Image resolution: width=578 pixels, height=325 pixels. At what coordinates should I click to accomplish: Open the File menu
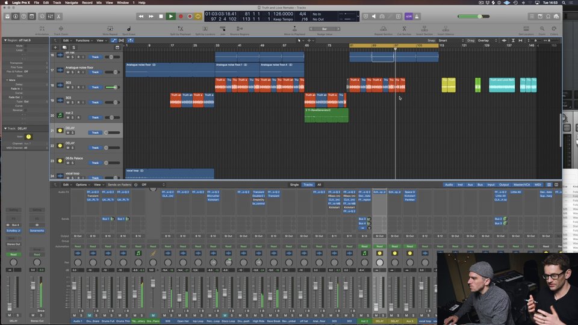click(37, 2)
